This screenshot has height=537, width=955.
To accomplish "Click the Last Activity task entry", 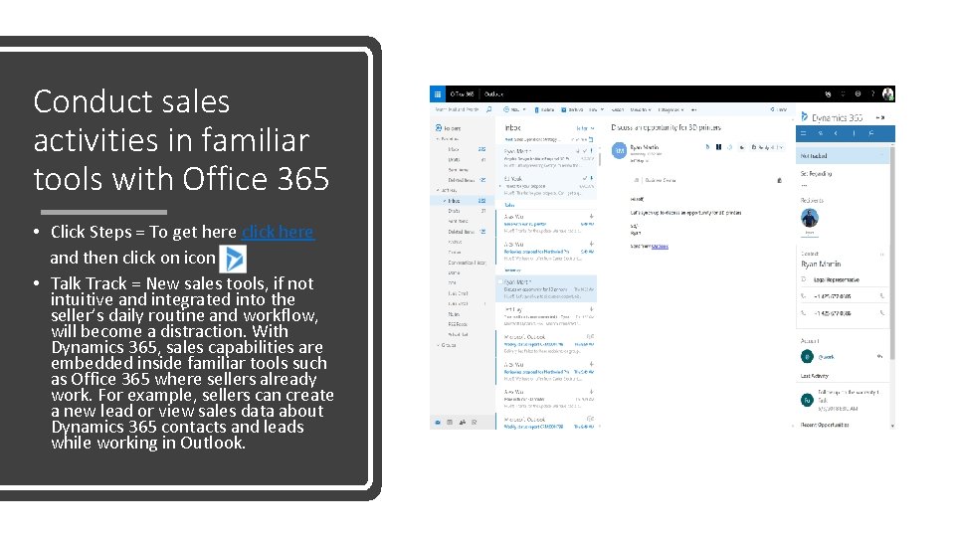I will (842, 400).
